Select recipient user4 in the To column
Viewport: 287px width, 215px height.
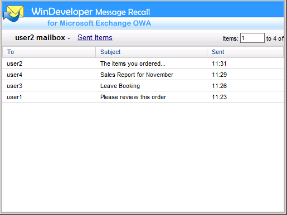pyautogui.click(x=14, y=75)
